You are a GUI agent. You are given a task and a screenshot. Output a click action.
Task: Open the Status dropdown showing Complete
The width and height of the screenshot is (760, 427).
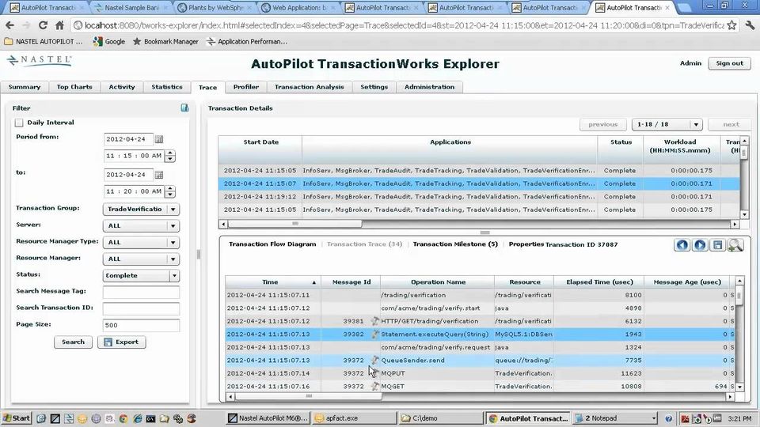(141, 275)
